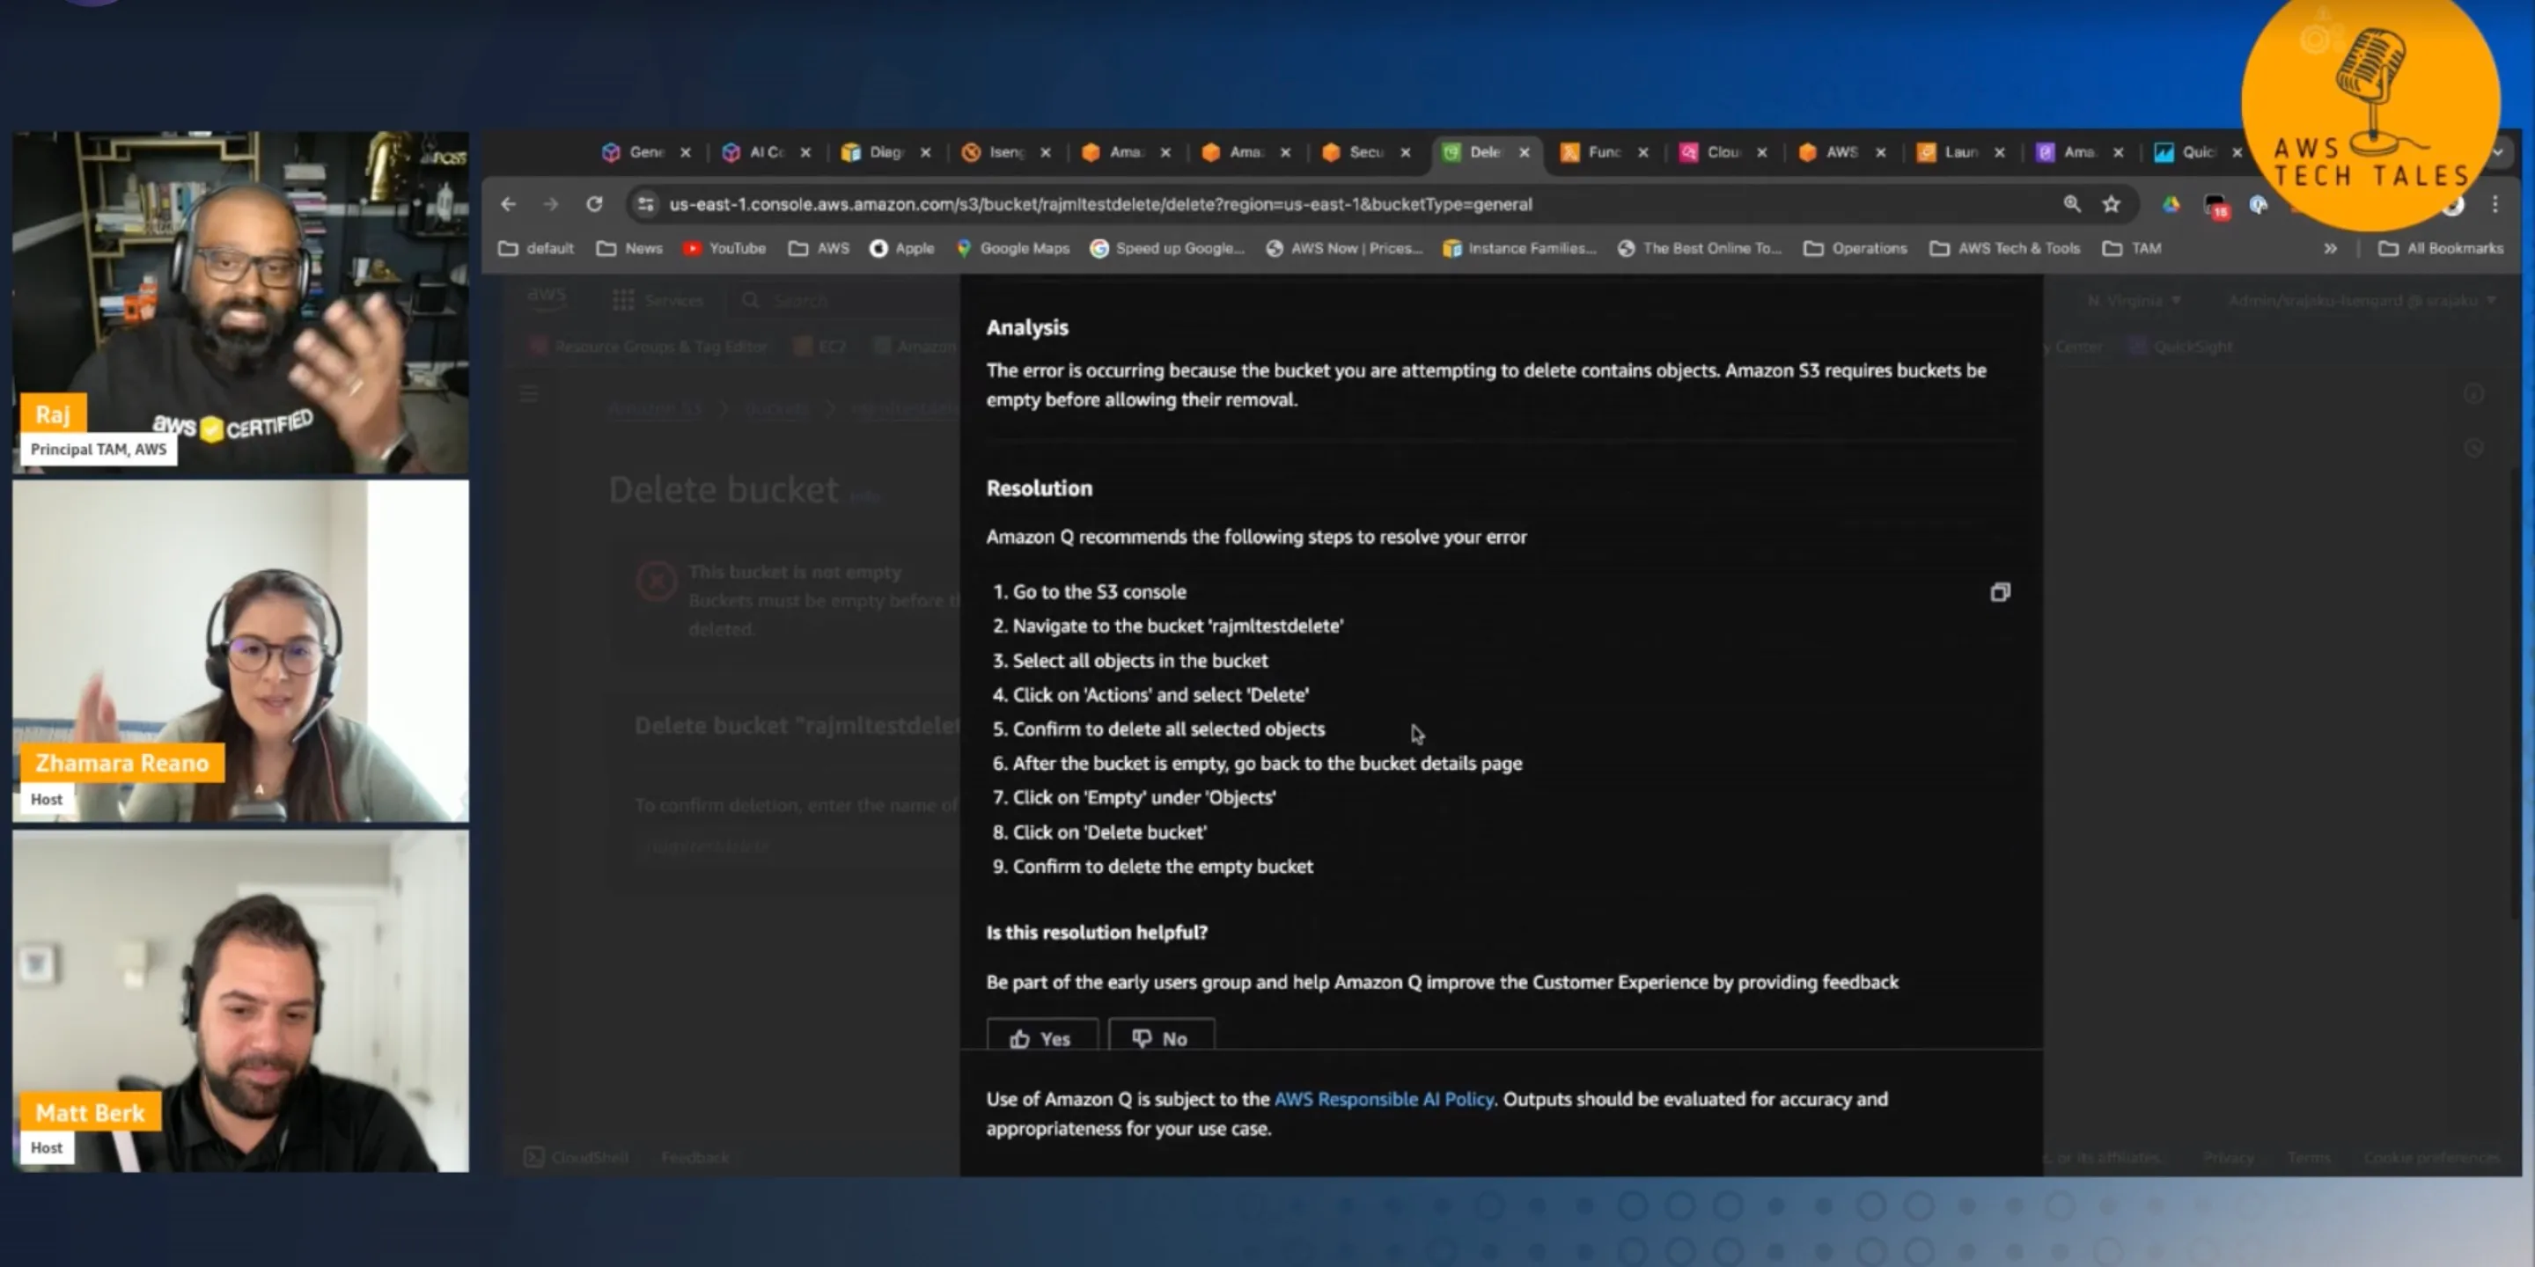Click the No thumbs-down feedback button
This screenshot has width=2535, height=1267.
[x=1161, y=1036]
